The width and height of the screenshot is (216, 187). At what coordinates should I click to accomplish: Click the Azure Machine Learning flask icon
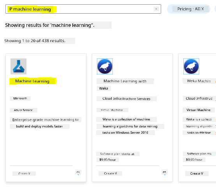(18, 66)
